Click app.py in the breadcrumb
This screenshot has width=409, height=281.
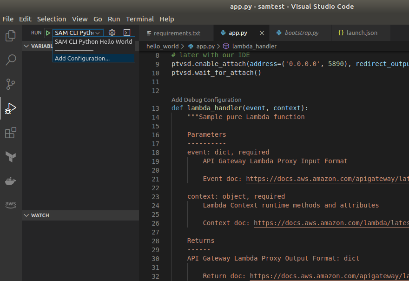click(x=205, y=46)
